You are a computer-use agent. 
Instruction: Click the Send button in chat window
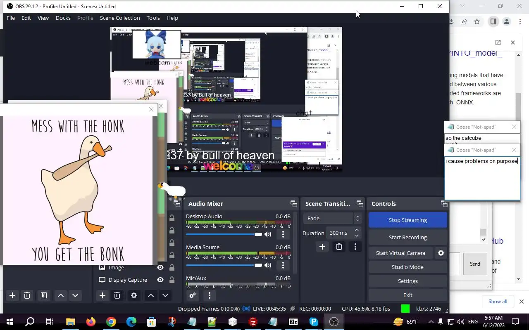point(475,264)
